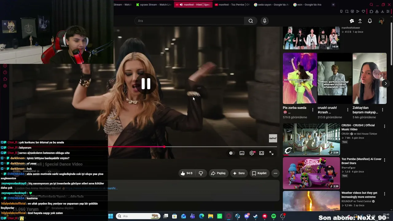Show next shorts with right chevron
Viewport: 393px width, 221px height.
tap(386, 83)
